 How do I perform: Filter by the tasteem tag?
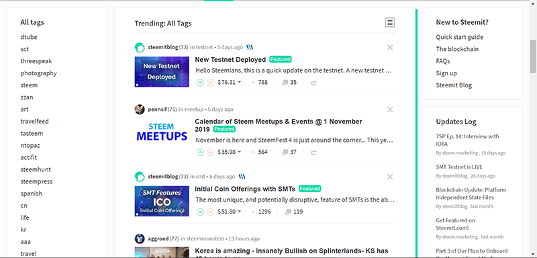(32, 133)
